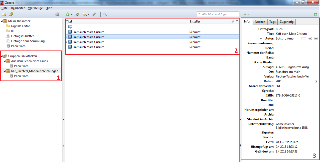Open the new note dropdown arrow
The height and width of the screenshot is (162, 321).
pos(88,14)
